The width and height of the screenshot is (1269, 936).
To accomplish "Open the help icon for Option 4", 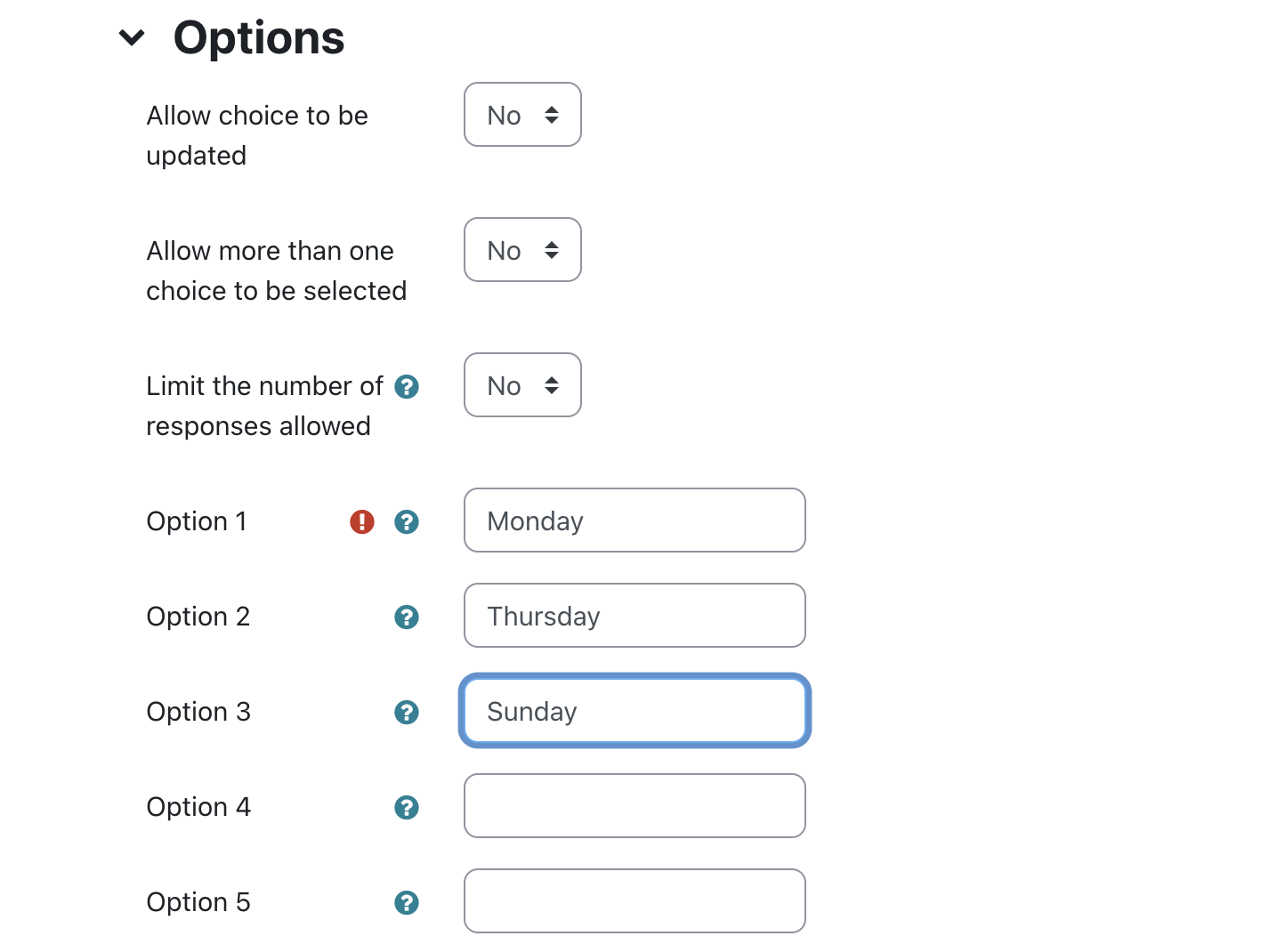I will 407,808.
